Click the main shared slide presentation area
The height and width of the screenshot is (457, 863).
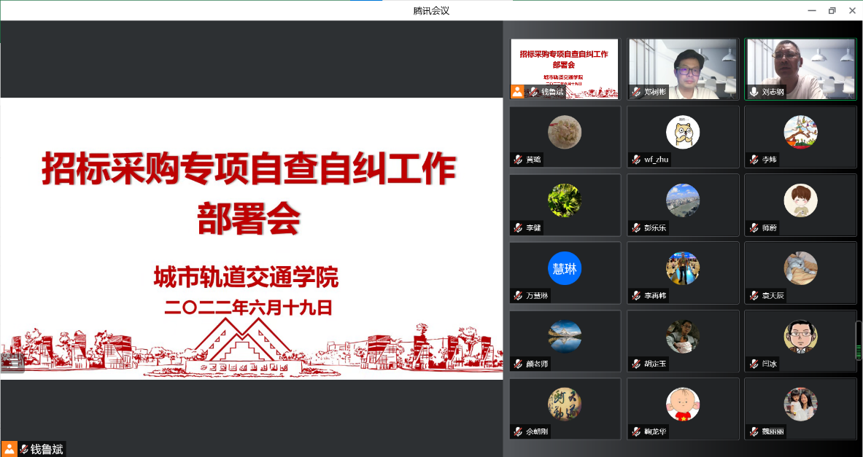251,238
